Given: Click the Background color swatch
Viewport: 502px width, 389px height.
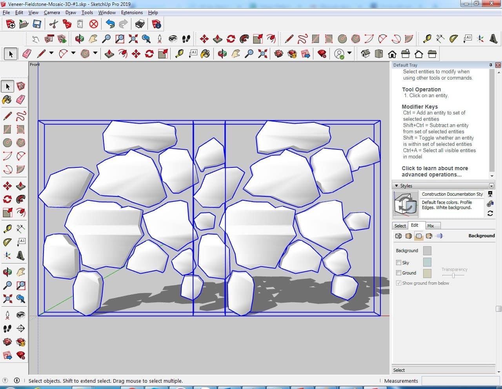Looking at the screenshot, I should pos(427,251).
